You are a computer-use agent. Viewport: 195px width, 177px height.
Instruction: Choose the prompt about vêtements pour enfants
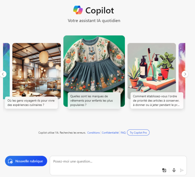click(94, 100)
